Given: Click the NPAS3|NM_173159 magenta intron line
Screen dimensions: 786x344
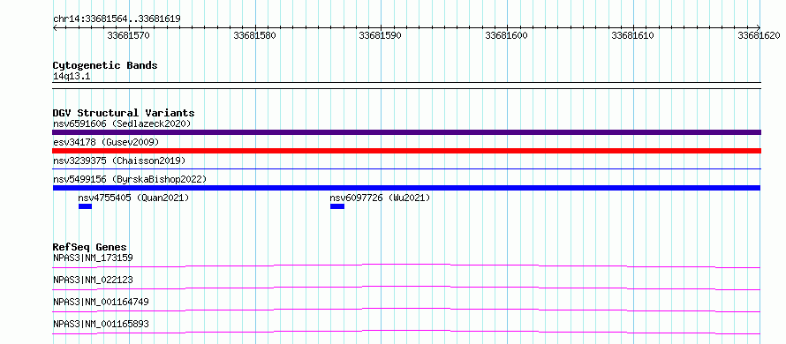Looking at the screenshot, I should 406,265.
